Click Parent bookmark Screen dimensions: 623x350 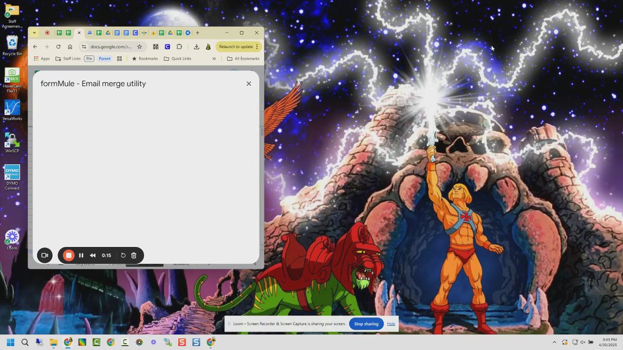click(x=105, y=58)
